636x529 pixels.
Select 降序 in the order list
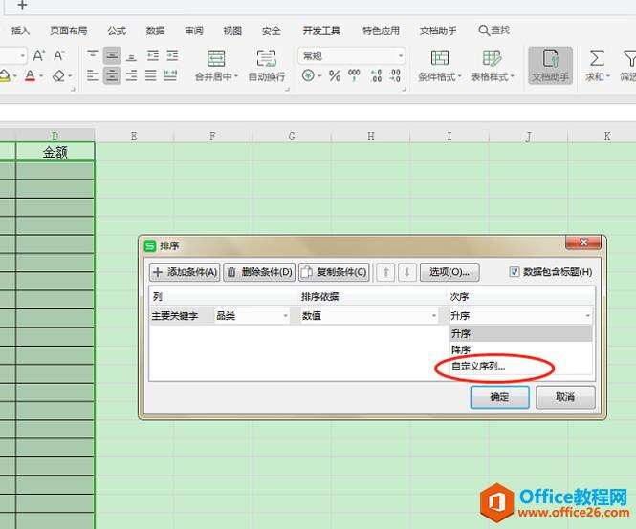tap(521, 349)
